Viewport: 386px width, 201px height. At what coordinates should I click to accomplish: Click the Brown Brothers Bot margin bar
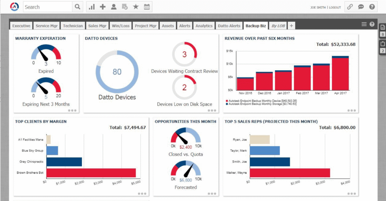[91, 173]
